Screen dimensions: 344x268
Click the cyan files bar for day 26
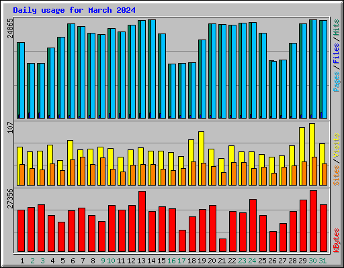pos(274,90)
